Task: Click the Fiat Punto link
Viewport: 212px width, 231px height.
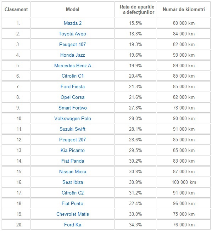Action: click(x=72, y=203)
